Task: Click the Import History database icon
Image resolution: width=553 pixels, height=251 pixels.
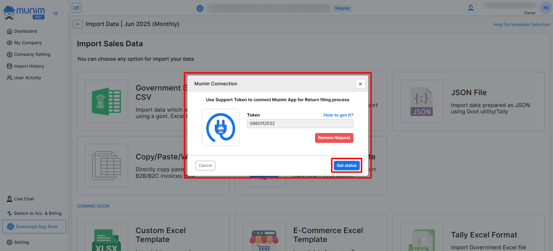Action: point(10,66)
